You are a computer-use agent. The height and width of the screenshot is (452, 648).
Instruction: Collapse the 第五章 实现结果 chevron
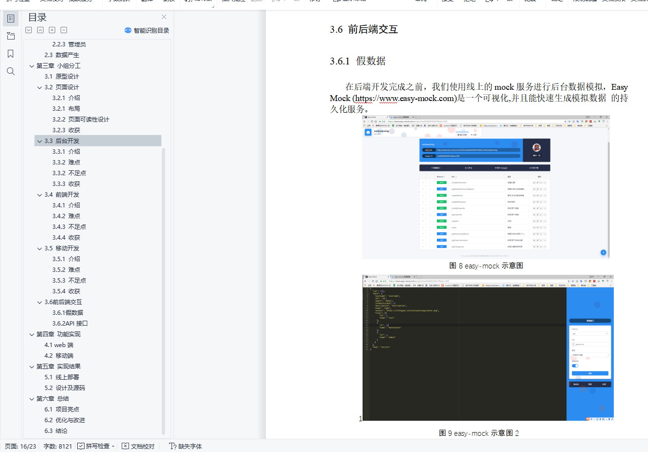(x=32, y=367)
